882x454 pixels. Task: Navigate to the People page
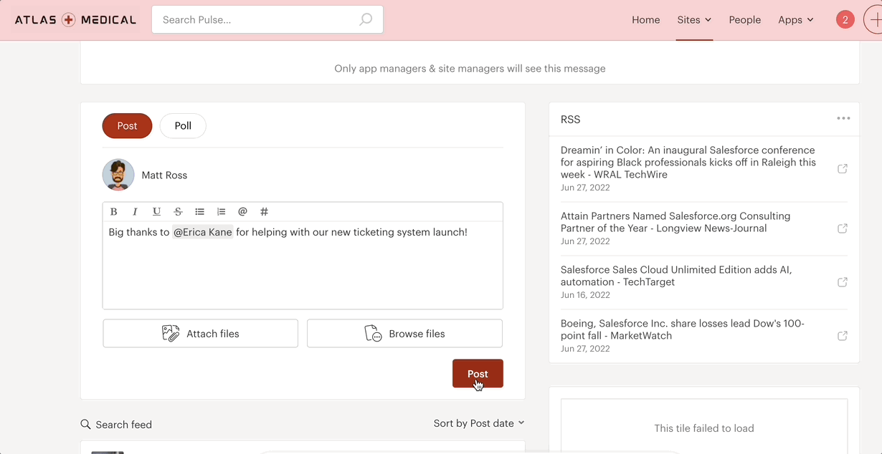pyautogui.click(x=744, y=19)
